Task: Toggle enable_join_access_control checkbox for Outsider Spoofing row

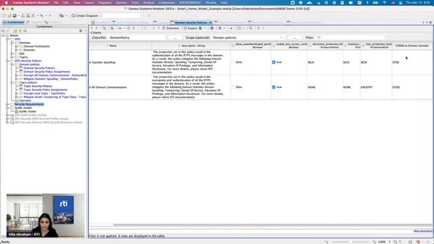Action: point(274,62)
